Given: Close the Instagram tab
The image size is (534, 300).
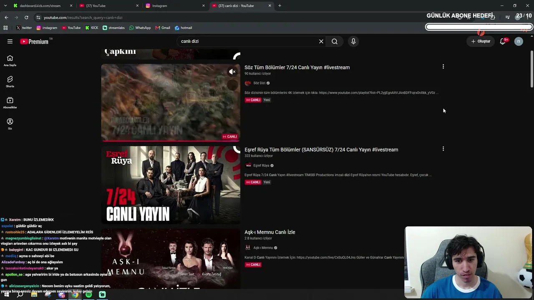Looking at the screenshot, I should point(204,6).
